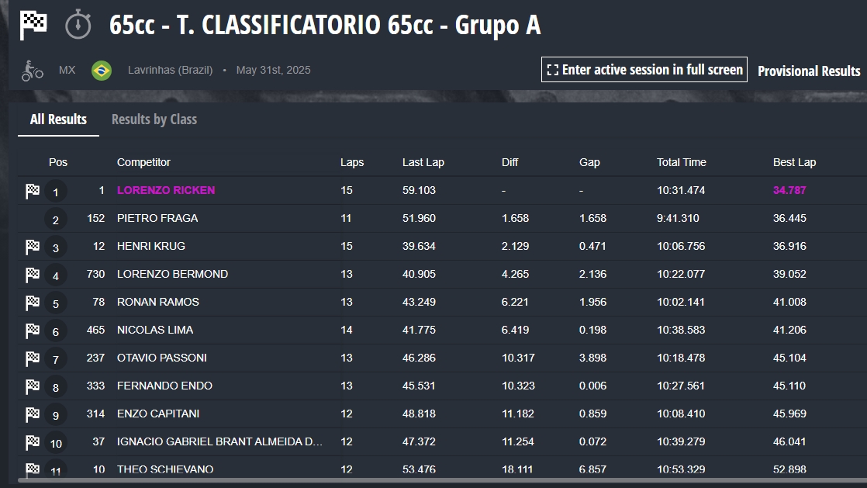Click the Best Lap column header
867x488 pixels.
point(794,162)
